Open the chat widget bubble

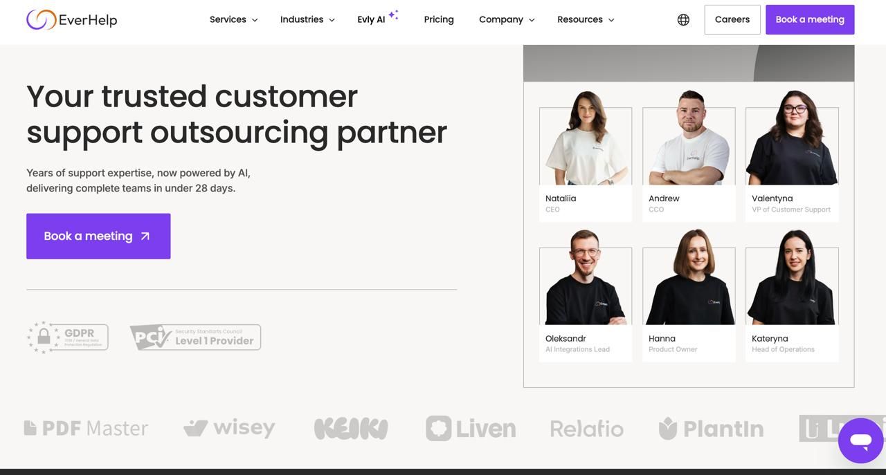(x=861, y=440)
